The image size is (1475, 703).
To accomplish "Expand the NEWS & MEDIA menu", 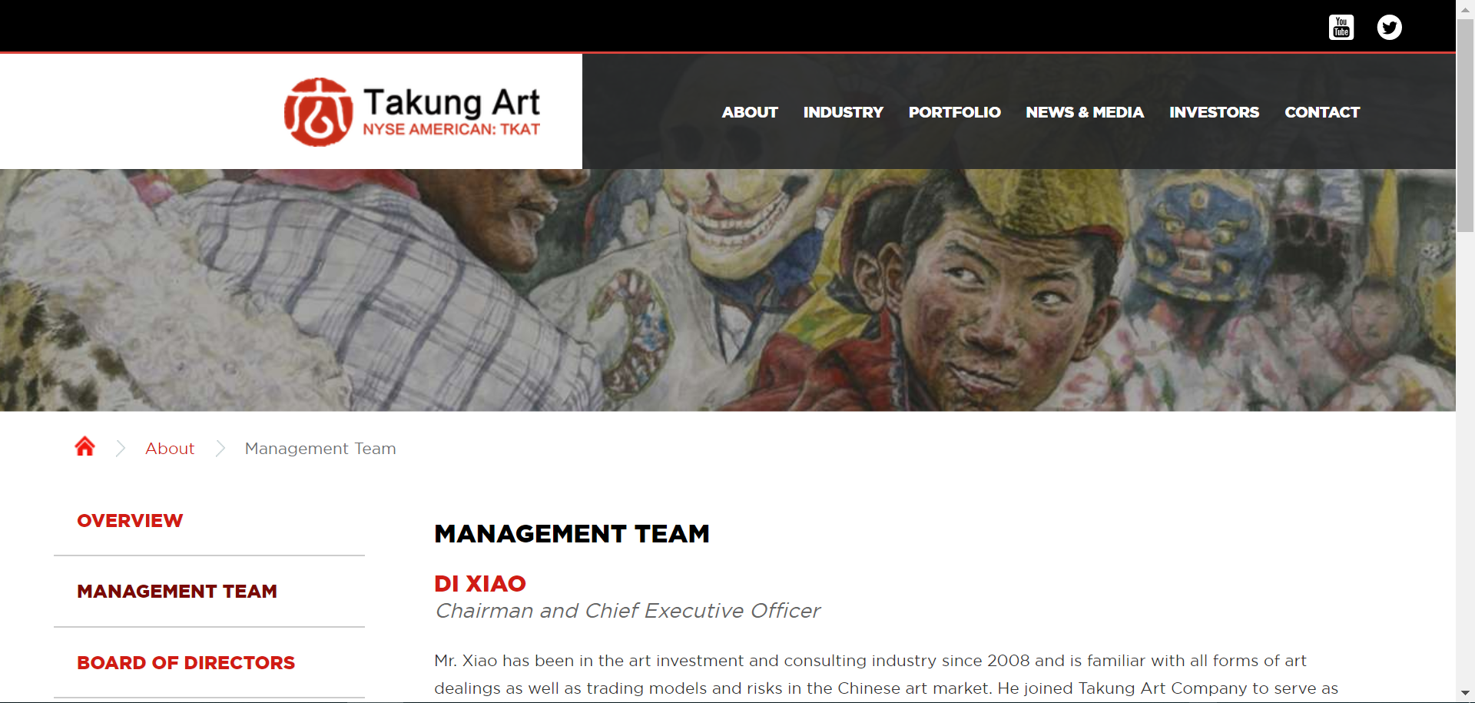I will pyautogui.click(x=1085, y=112).
